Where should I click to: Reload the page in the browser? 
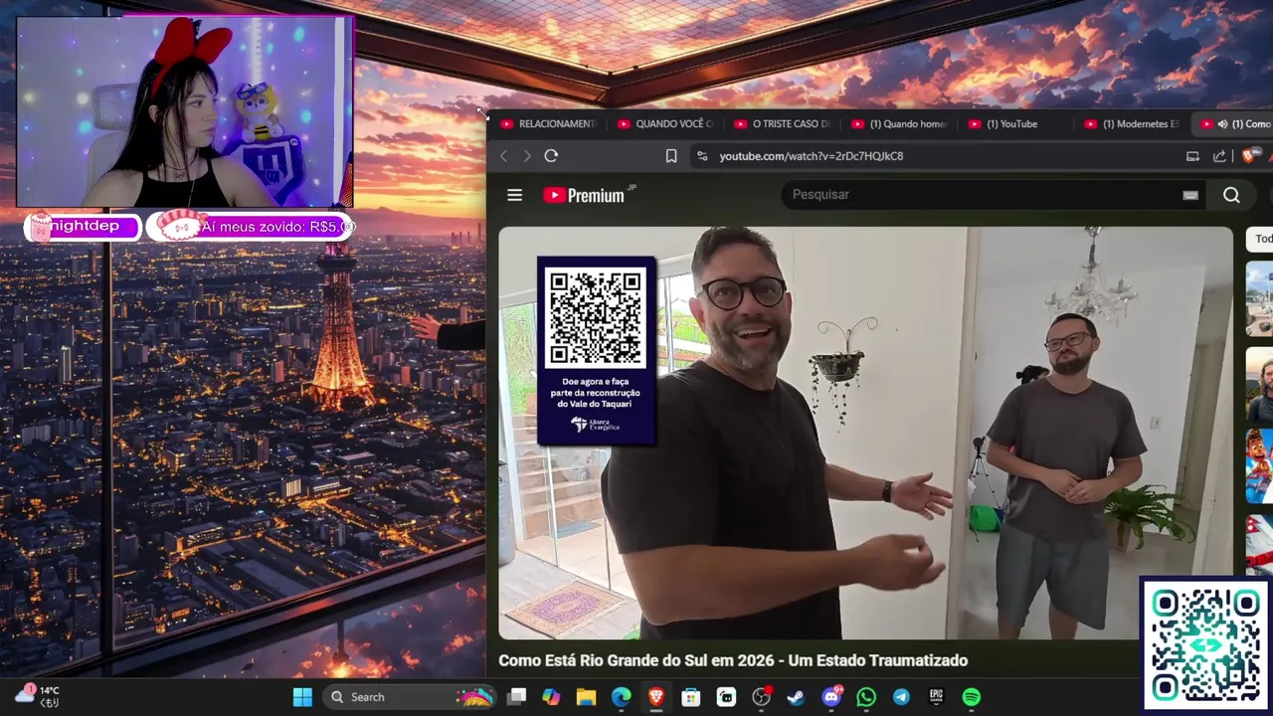click(551, 156)
